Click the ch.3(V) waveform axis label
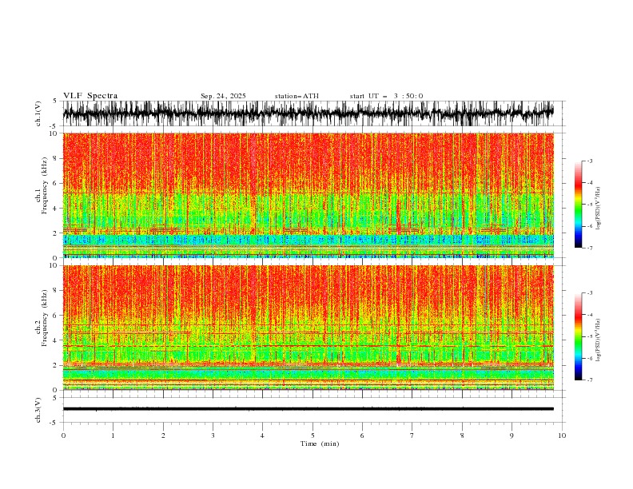Screen dimensions: 633x489 (x=38, y=410)
